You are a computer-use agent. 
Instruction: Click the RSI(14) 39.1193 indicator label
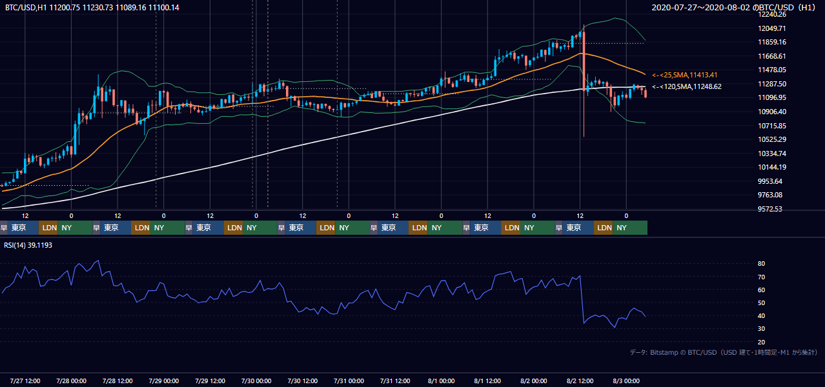29,245
